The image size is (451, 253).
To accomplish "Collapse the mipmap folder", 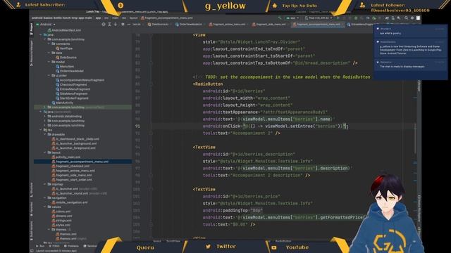I will 45,184.
